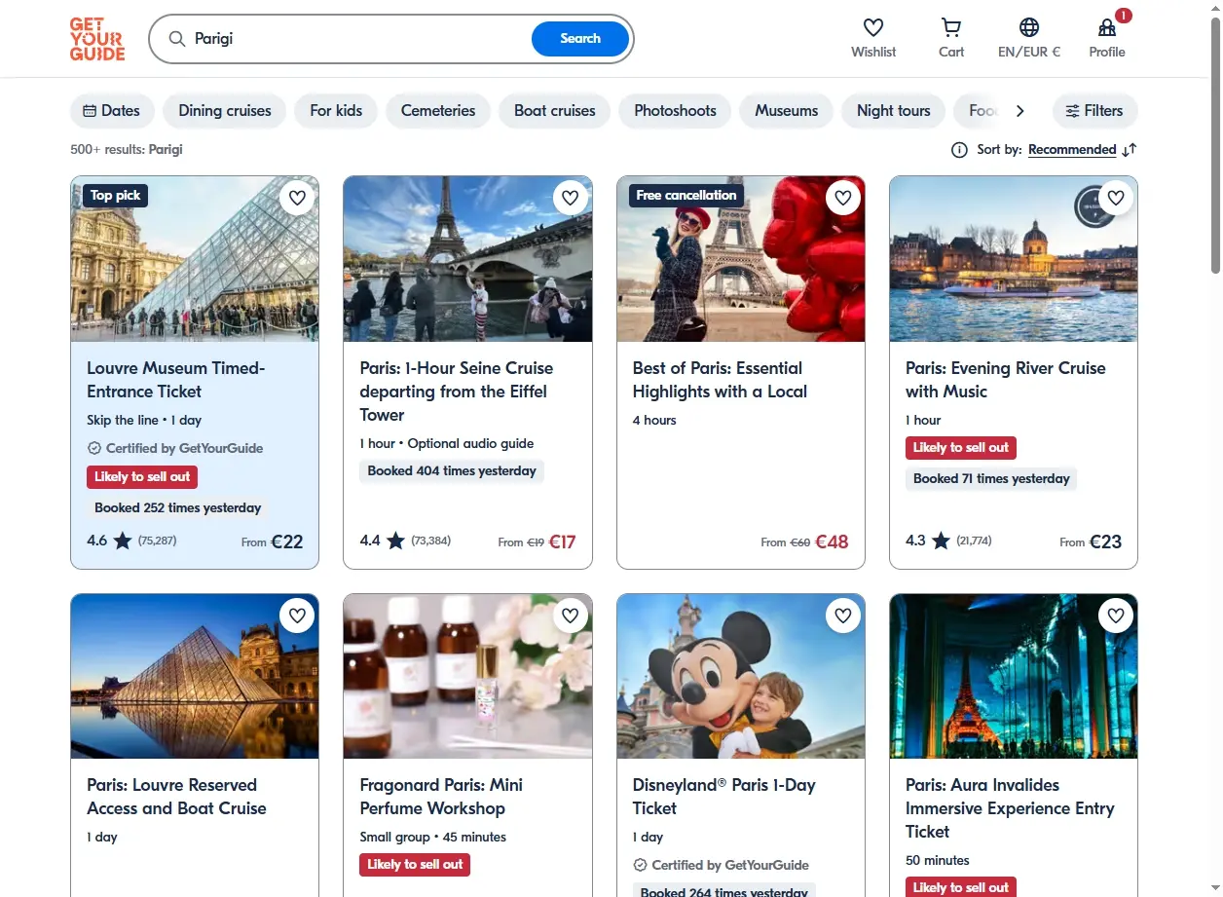Click the €22 price on Louvre ticket

(x=287, y=542)
